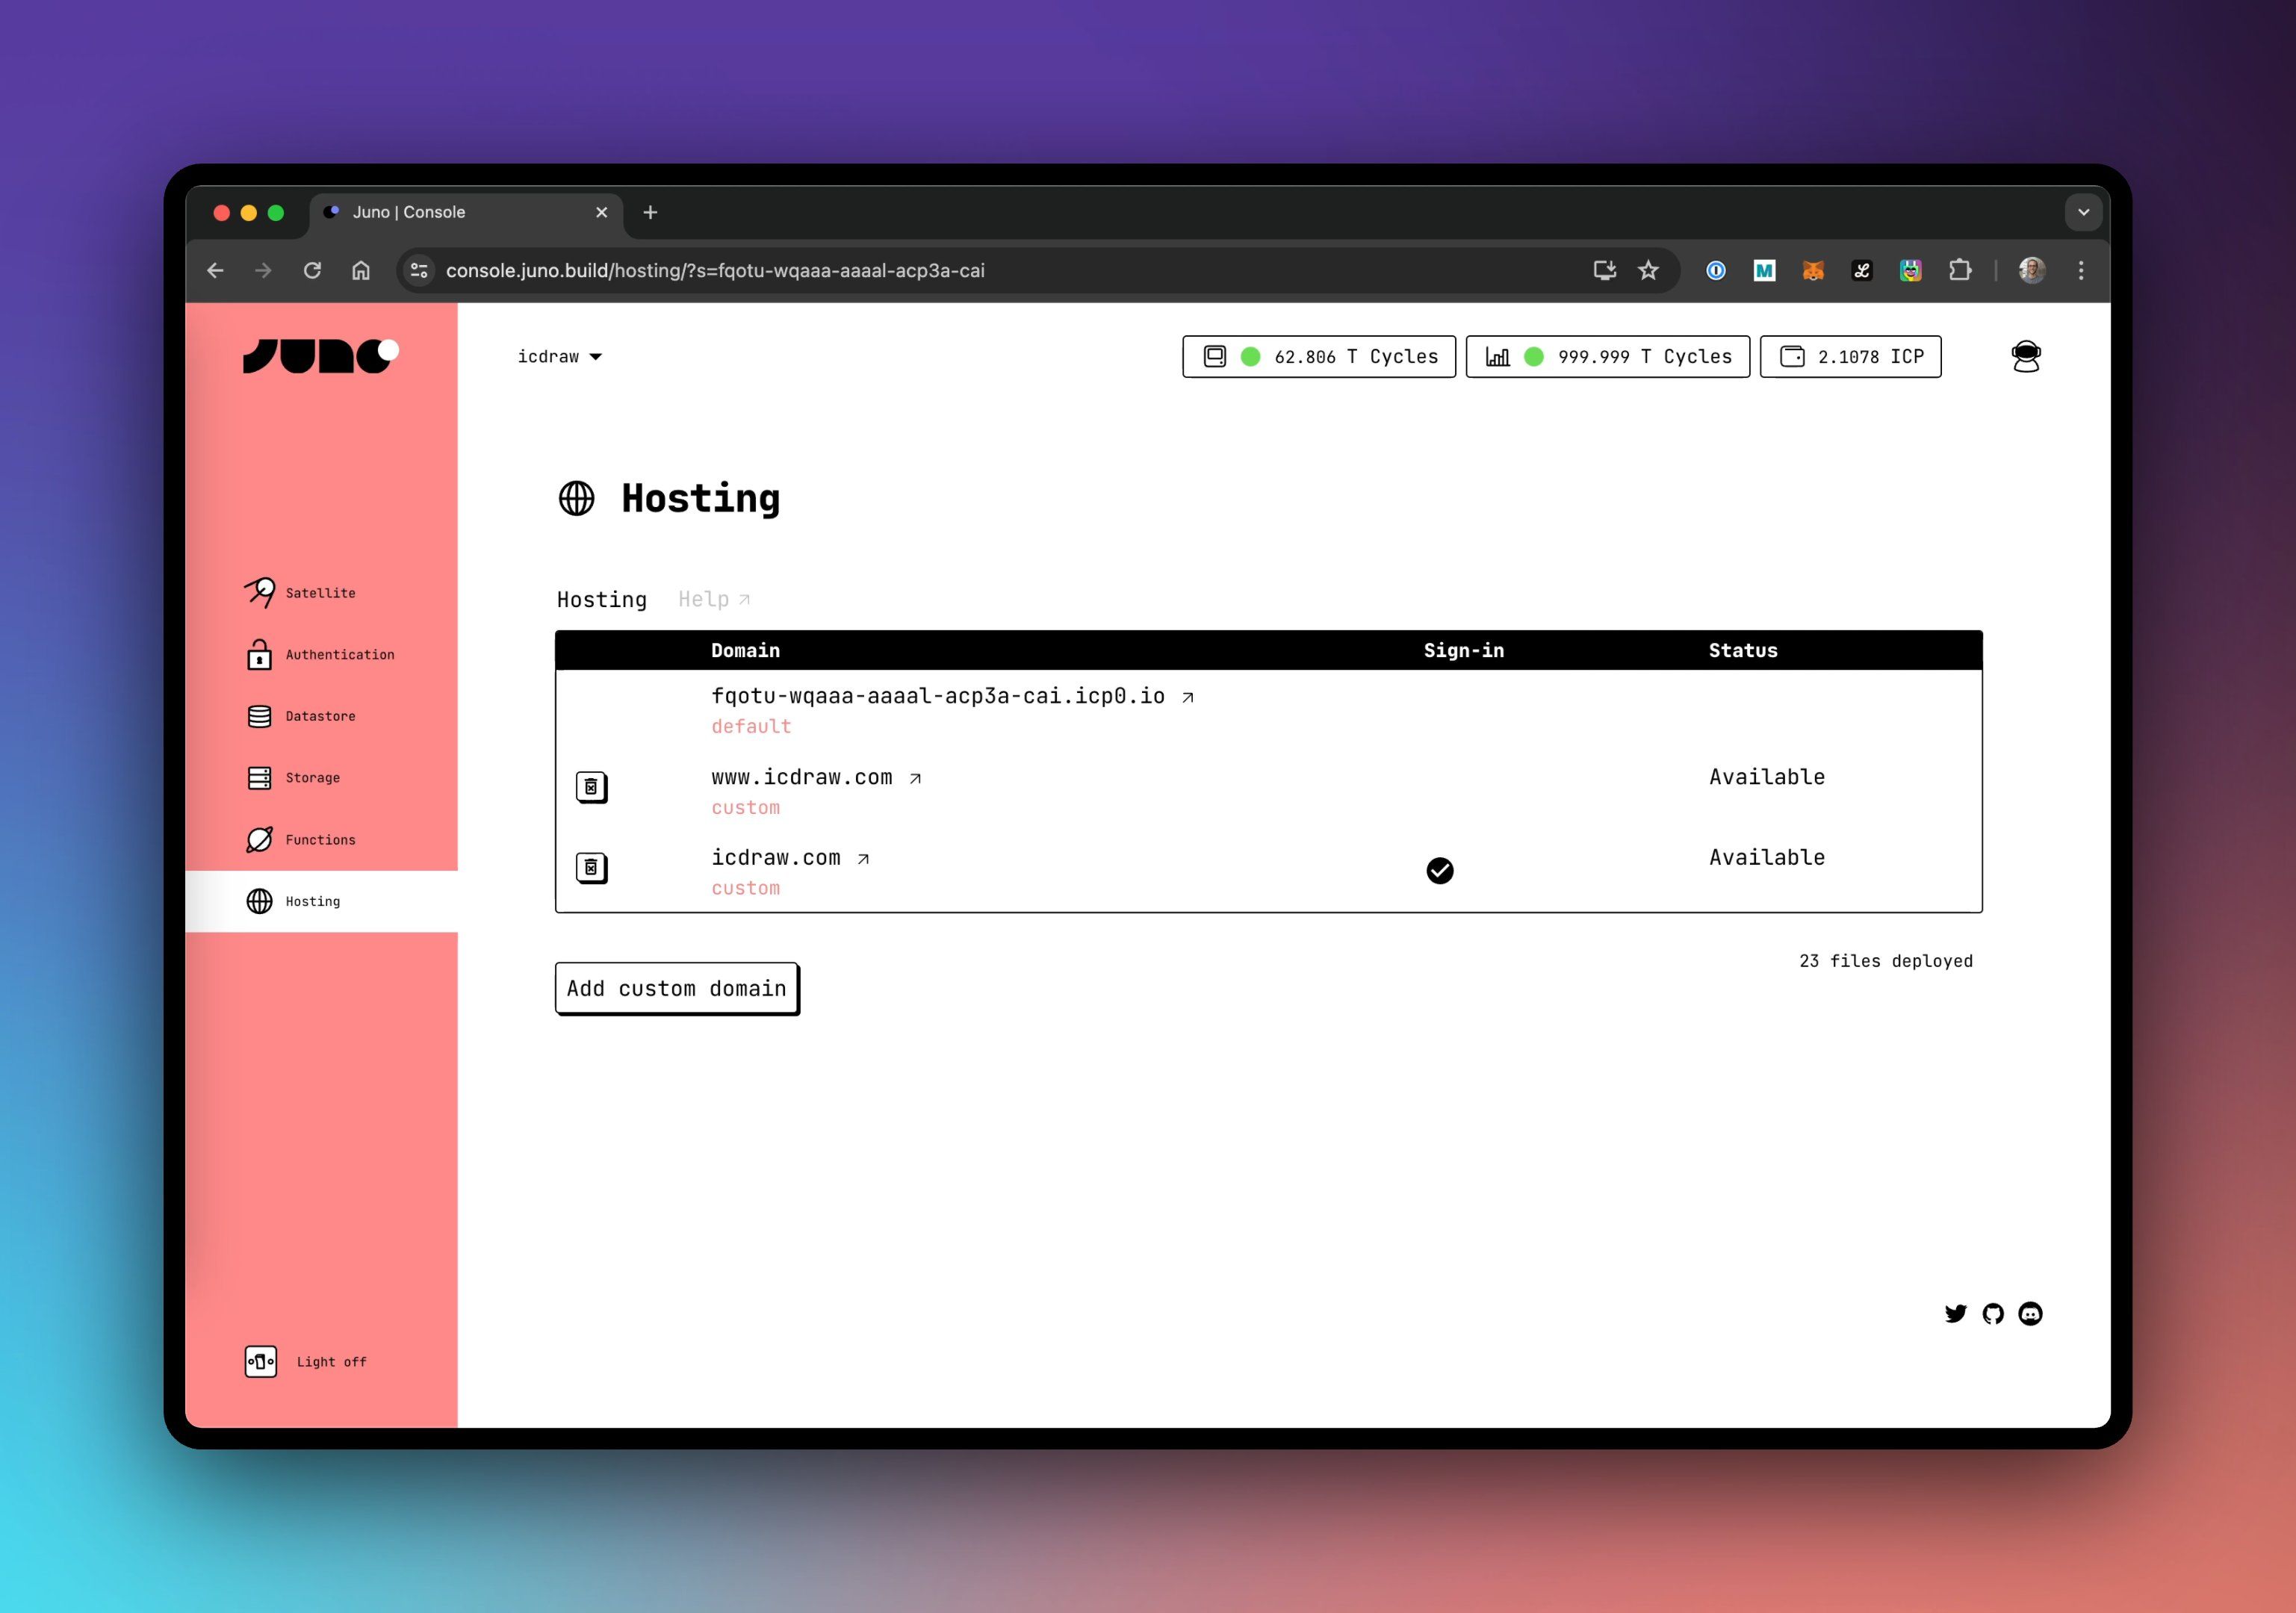Click the Juno logo
The height and width of the screenshot is (1613, 2296).
[318, 355]
